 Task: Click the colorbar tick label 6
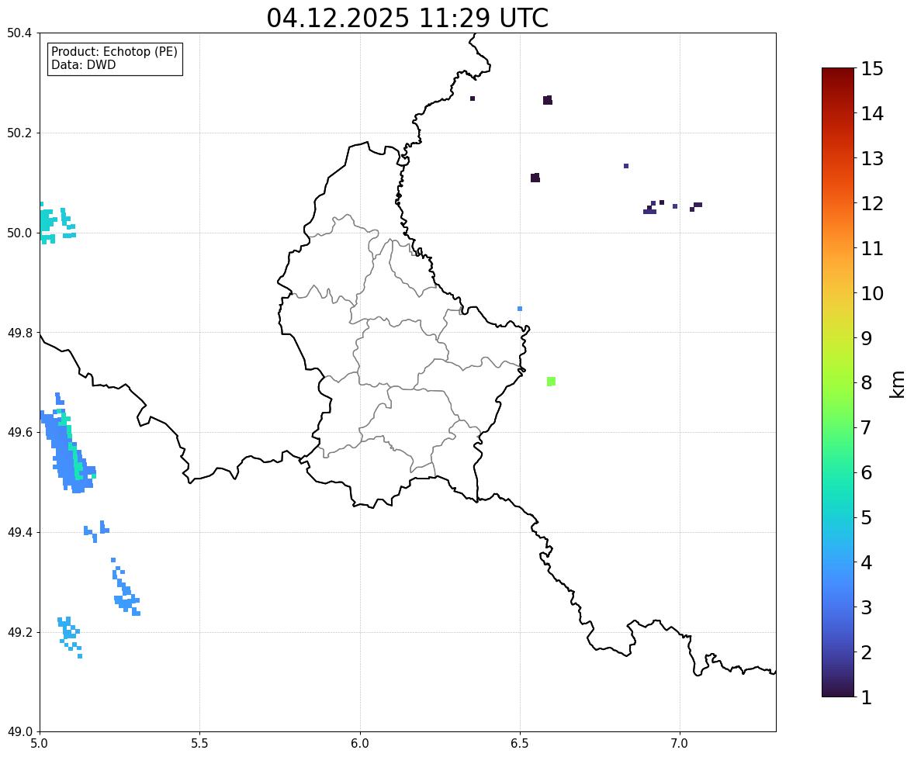coord(867,472)
